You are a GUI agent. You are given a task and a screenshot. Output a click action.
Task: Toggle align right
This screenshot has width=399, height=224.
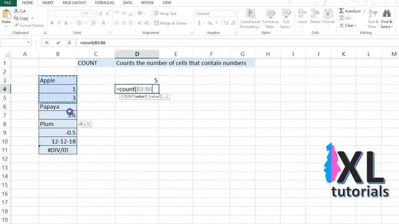tap(130, 23)
